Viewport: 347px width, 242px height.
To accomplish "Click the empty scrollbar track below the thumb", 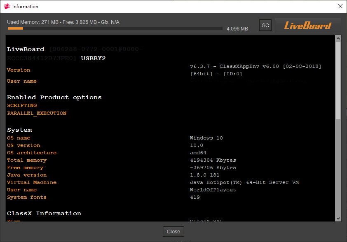I will (x=338, y=165).
